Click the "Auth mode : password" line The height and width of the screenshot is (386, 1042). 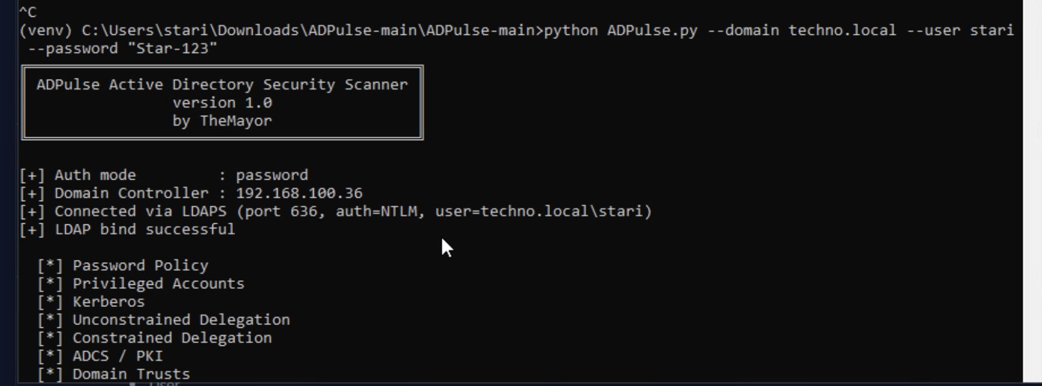[x=164, y=175]
